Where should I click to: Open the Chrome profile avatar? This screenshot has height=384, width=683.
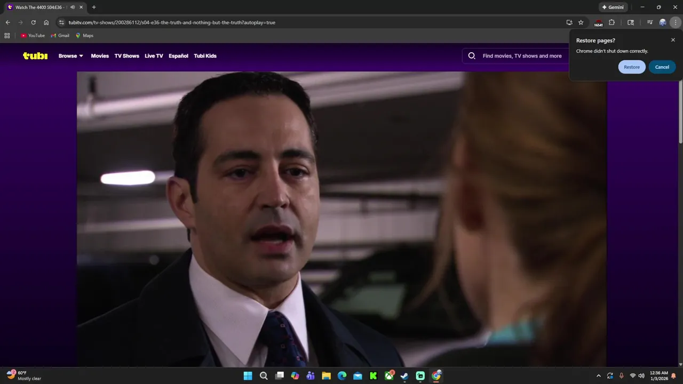[x=663, y=22]
